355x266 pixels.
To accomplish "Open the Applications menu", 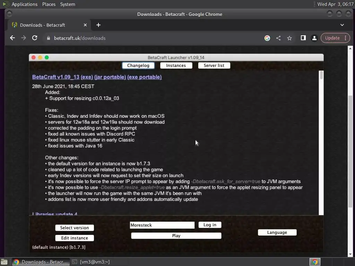I will [25, 4].
